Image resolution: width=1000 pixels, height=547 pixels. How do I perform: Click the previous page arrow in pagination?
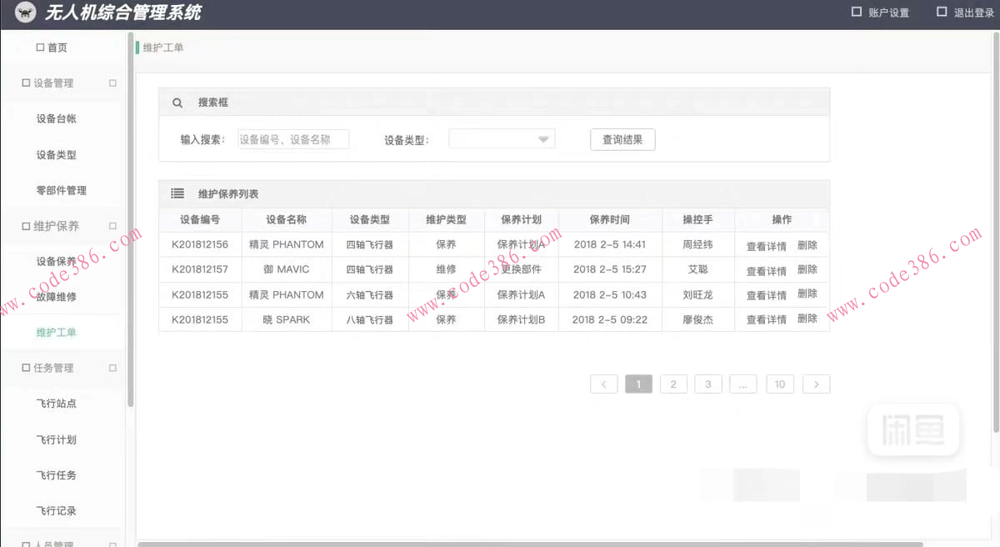[x=603, y=384]
